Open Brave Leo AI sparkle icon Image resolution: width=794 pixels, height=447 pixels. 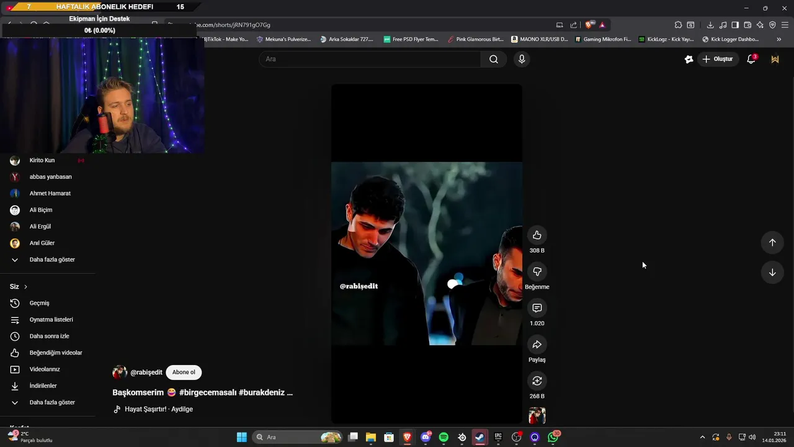pyautogui.click(x=760, y=25)
